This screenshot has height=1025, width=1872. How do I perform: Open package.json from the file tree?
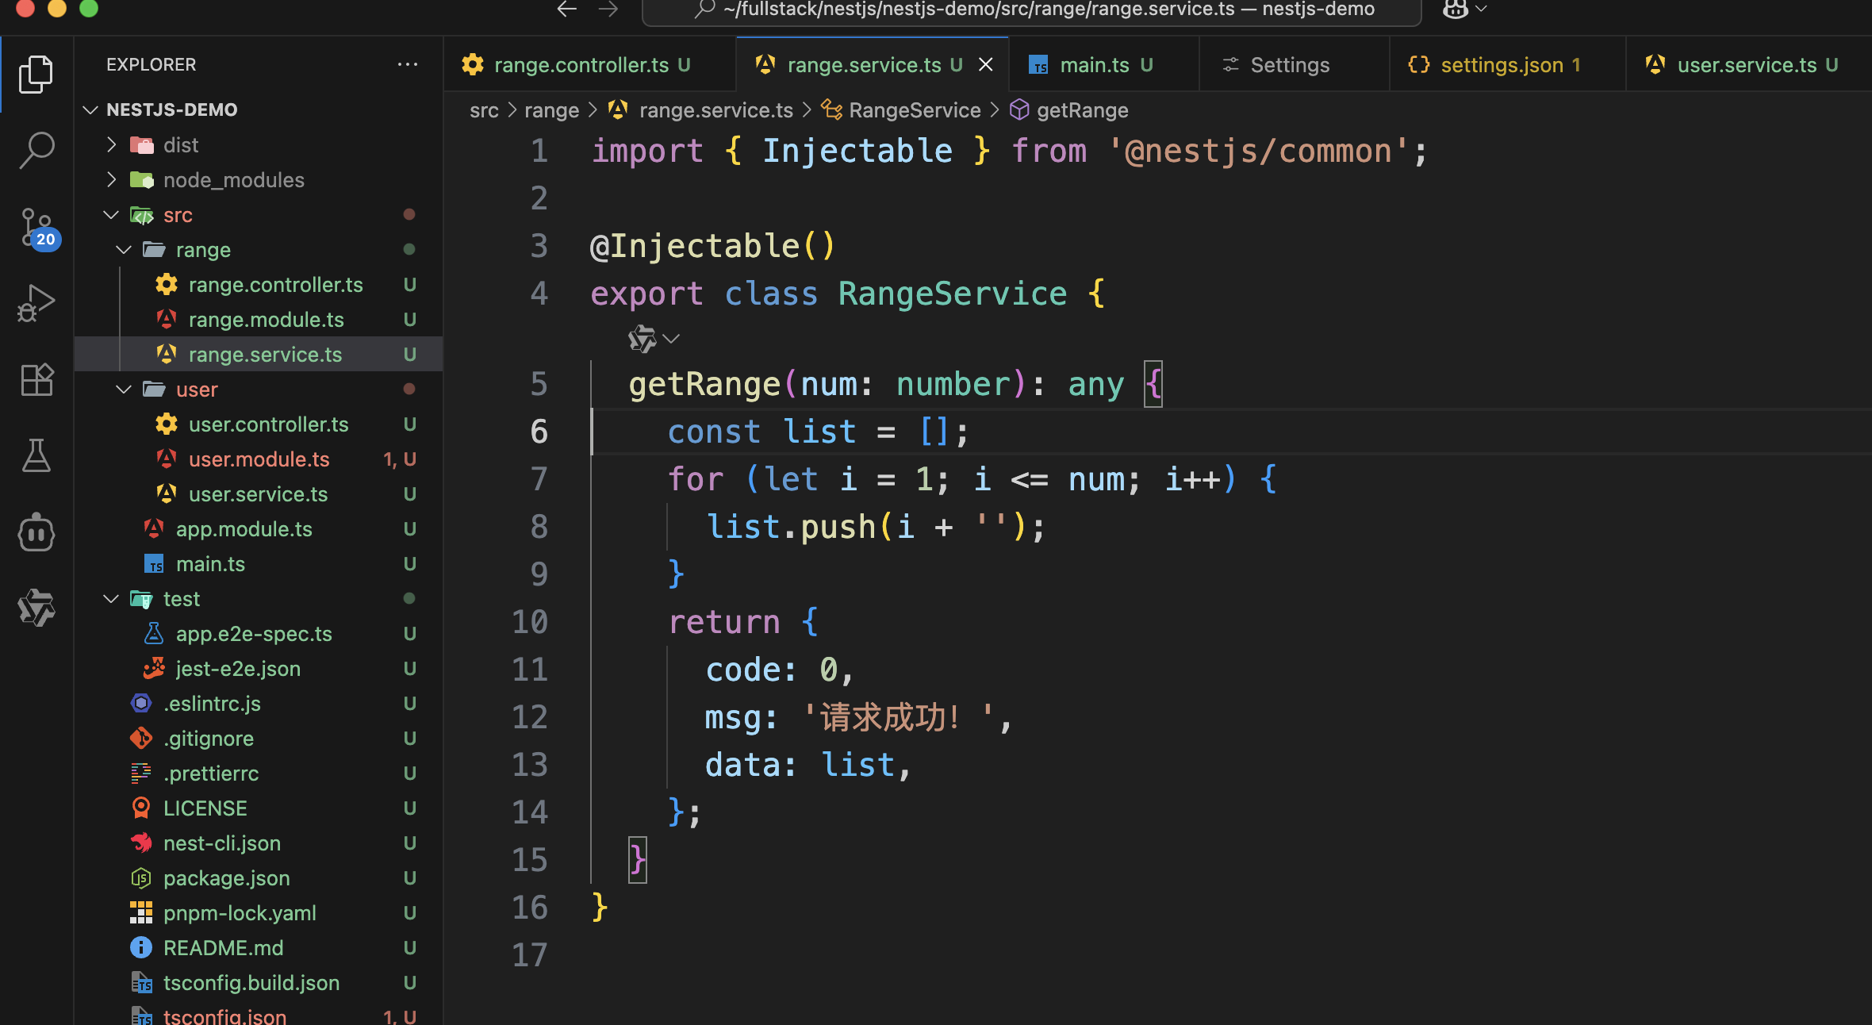tap(226, 878)
